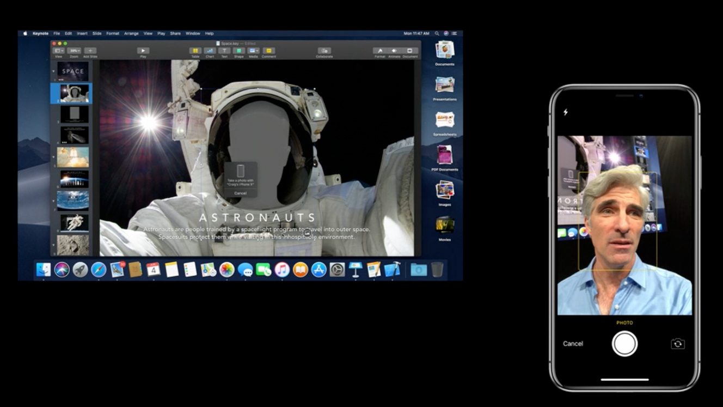Add a Comment from Keynote toolbar
Viewport: 723px width, 407px height.
(268, 51)
